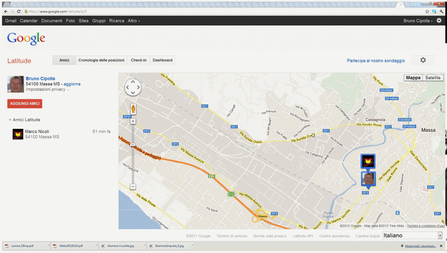
Task: Open Chrome wrench menu icon
Action: (x=441, y=12)
